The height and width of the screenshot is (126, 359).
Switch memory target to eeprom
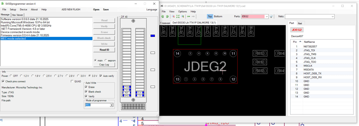coord(106,60)
